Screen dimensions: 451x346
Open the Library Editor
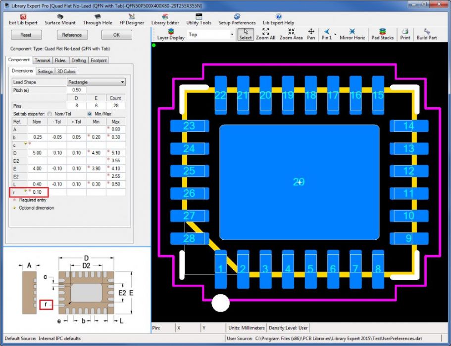[x=165, y=17]
